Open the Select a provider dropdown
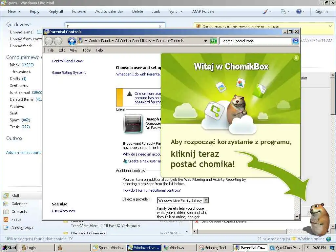Viewport: 336px width, 252px height. (206, 200)
